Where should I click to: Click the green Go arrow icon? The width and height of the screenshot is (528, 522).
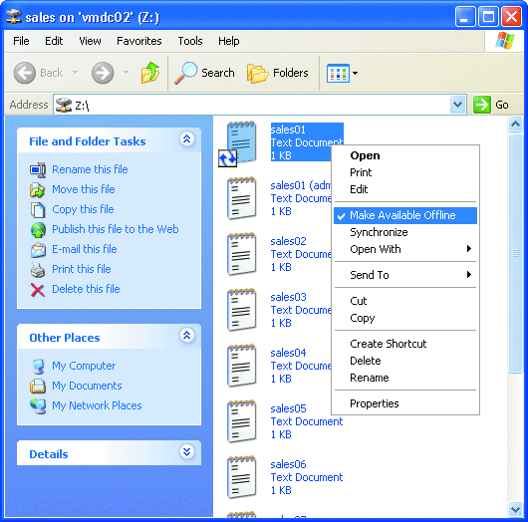481,105
